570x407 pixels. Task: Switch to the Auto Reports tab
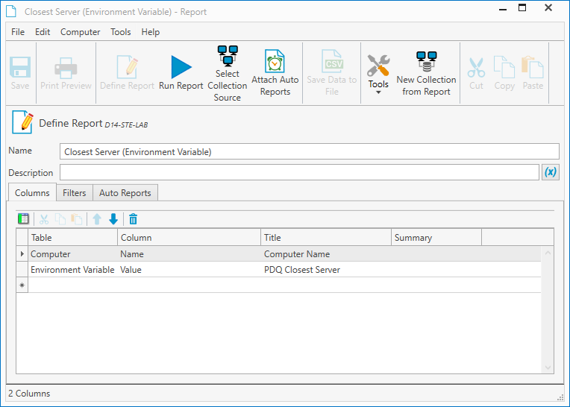click(125, 193)
